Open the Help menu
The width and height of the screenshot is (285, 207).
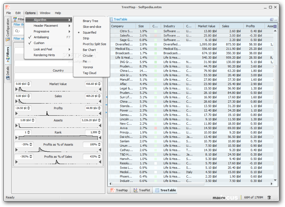tap(58, 13)
